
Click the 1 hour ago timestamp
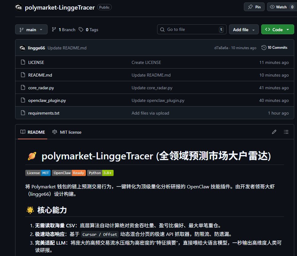tap(278, 113)
